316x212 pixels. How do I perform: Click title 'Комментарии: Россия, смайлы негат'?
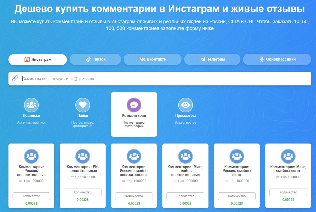pyautogui.click(x=237, y=171)
